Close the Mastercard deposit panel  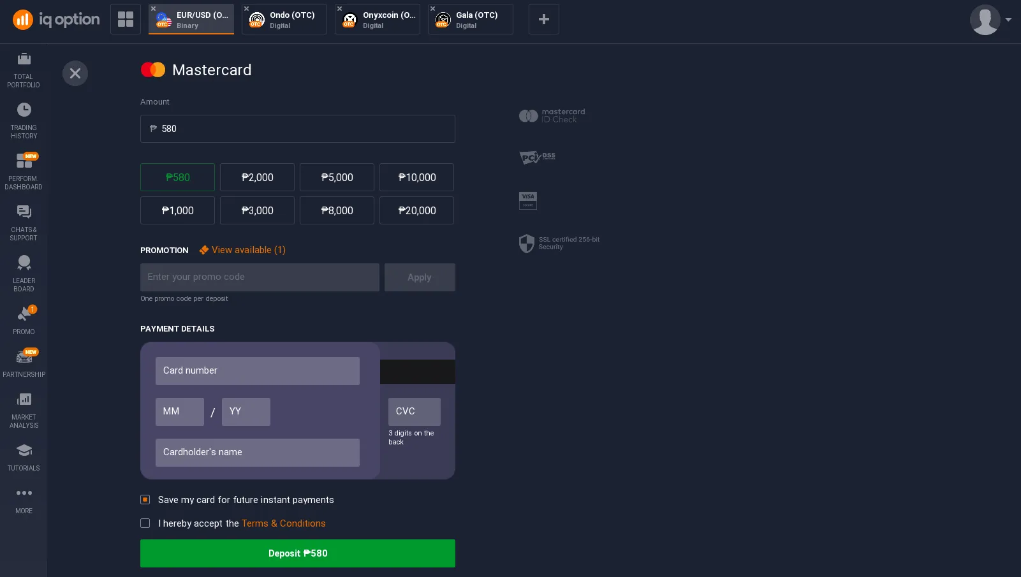coord(75,73)
